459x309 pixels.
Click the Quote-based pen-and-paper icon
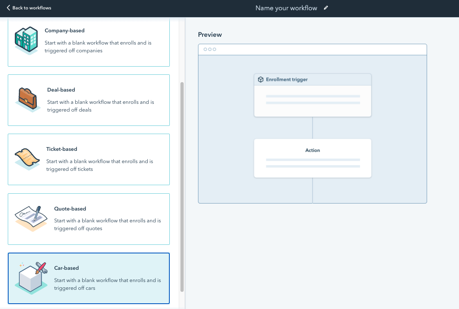pos(31,218)
